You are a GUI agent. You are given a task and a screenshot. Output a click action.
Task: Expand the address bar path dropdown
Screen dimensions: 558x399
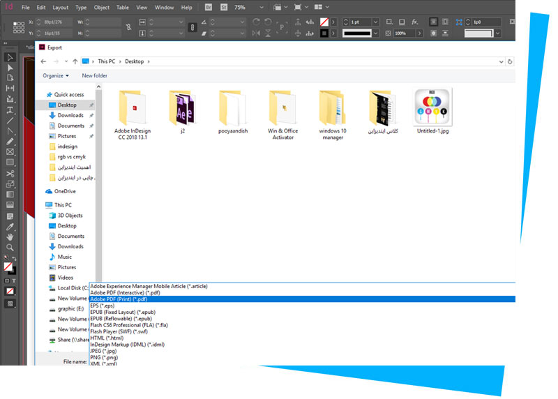coord(501,61)
